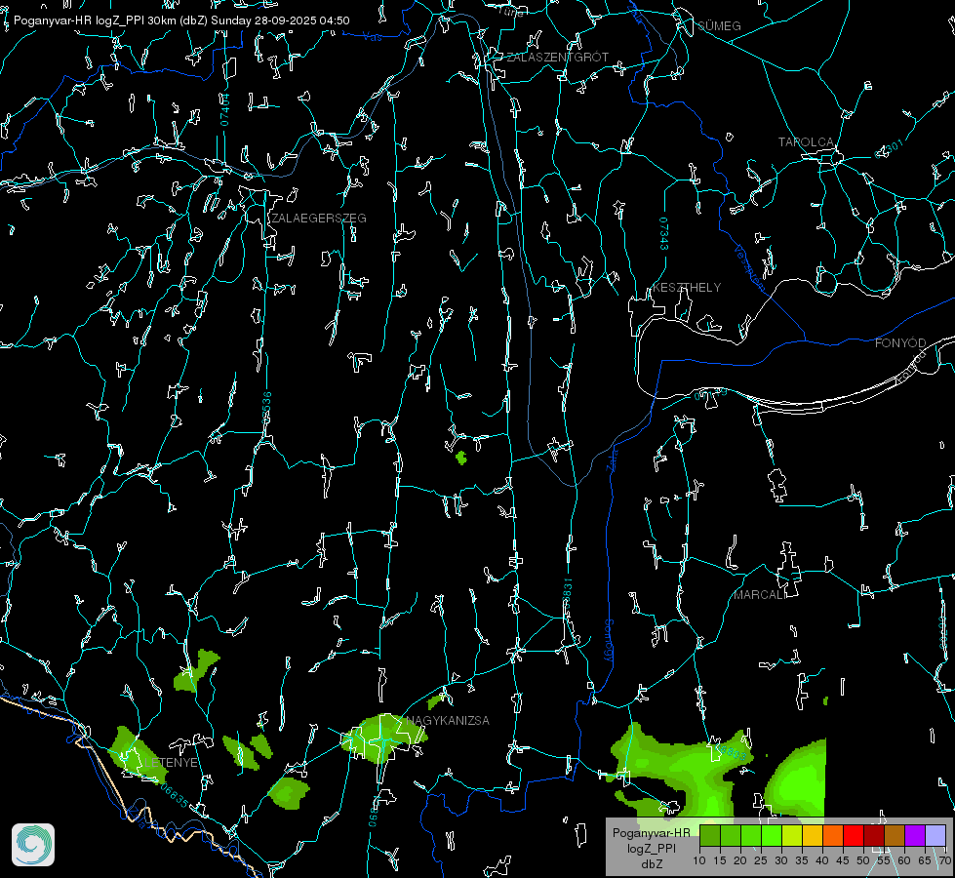This screenshot has height=878, width=955.
Task: Click the dbZ unit label in the legend
Action: [651, 864]
